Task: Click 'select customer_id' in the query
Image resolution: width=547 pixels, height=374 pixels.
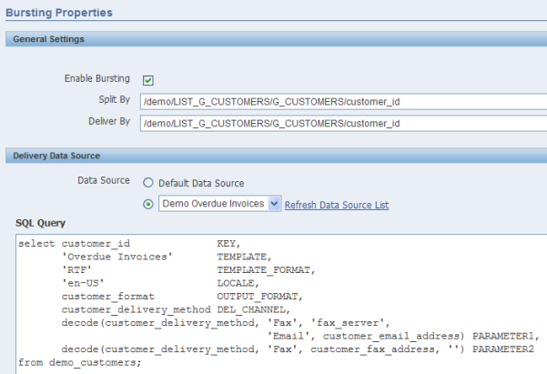Action: coord(74,244)
